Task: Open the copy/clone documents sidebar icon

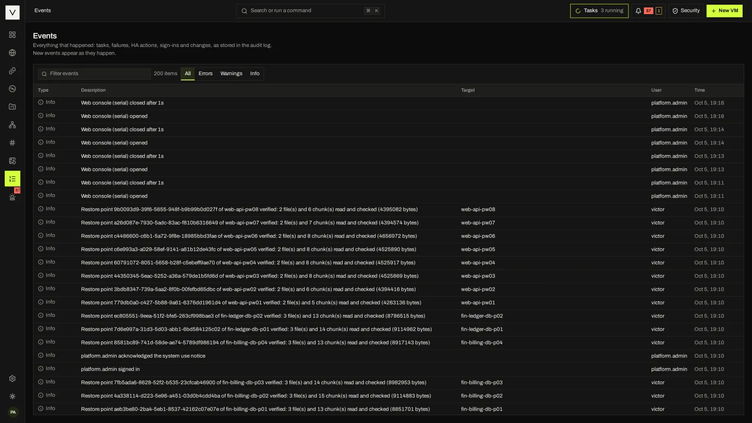Action: (x=12, y=71)
